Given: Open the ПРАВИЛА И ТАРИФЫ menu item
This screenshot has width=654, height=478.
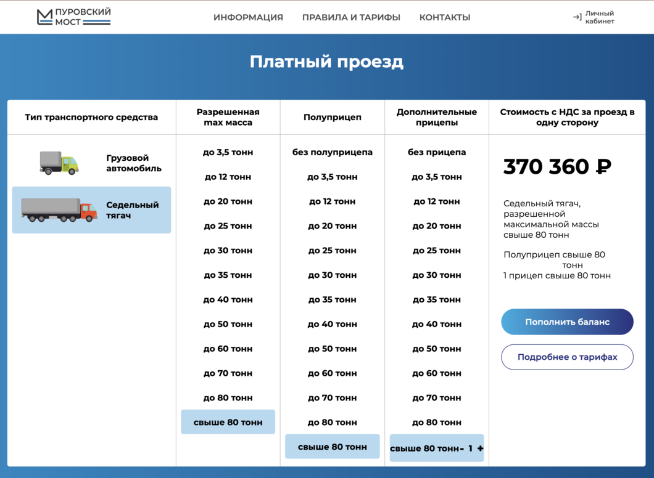Looking at the screenshot, I should 351,17.
